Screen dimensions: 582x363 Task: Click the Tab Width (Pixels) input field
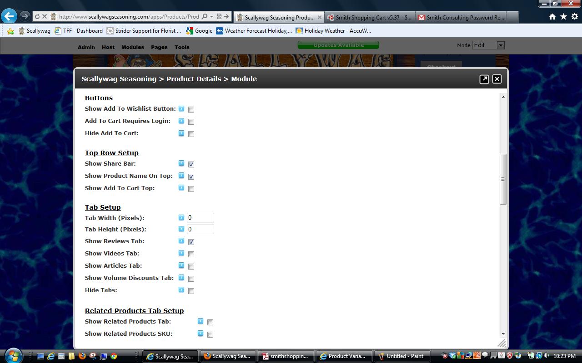(200, 218)
